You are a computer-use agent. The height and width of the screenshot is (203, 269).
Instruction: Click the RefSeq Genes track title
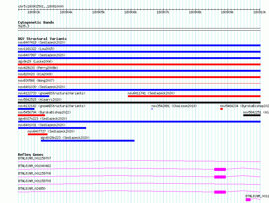coord(31,155)
